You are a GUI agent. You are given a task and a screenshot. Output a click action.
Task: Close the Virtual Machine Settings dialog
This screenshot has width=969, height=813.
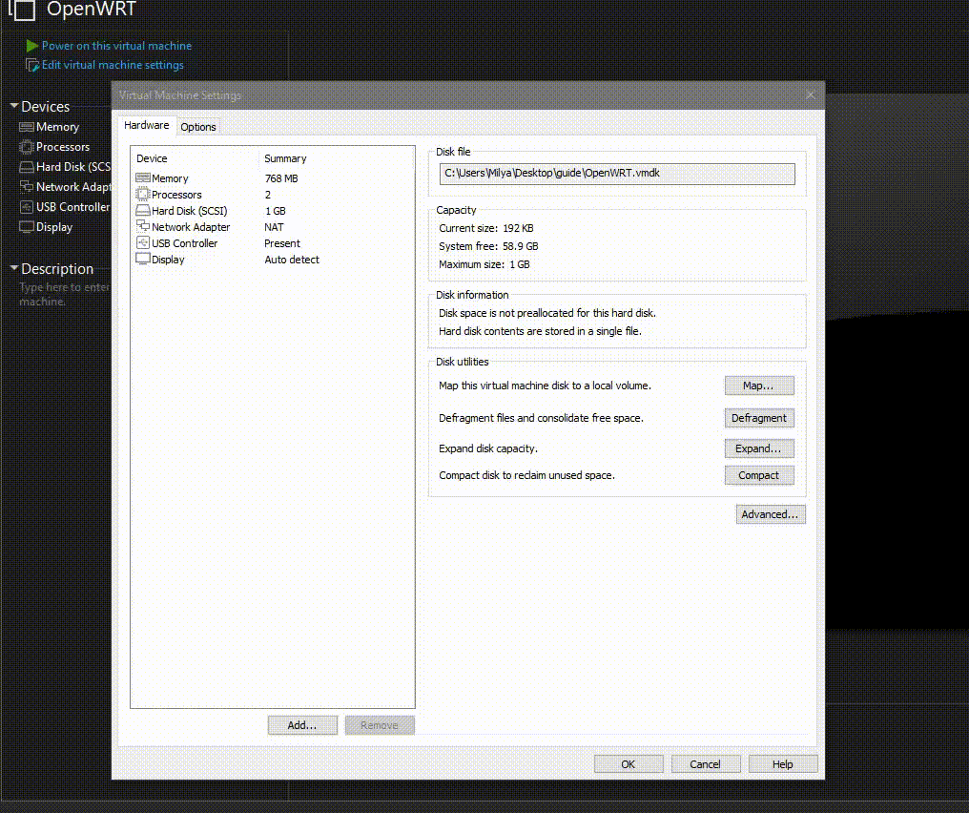810,95
